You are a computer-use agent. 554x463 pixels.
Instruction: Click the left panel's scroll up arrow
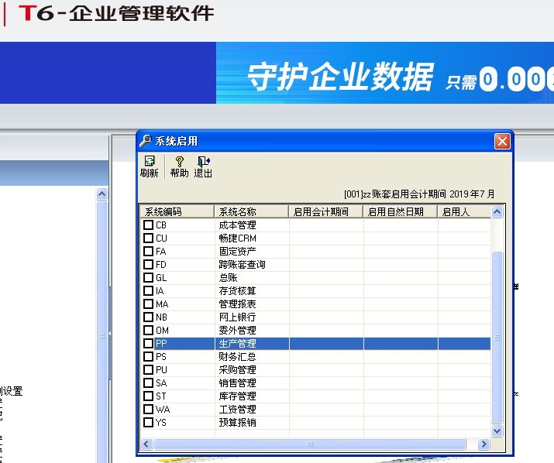pyautogui.click(x=102, y=194)
